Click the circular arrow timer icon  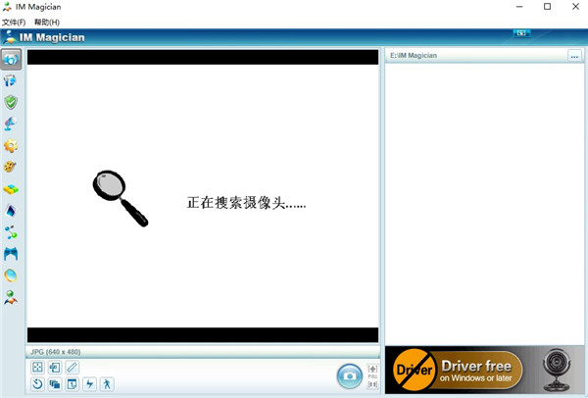[x=37, y=384]
